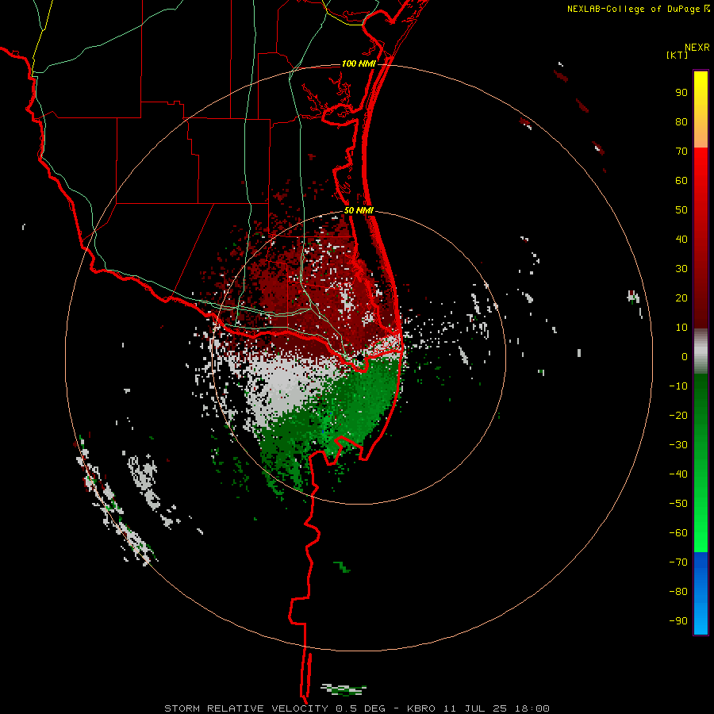Click the 10 value on velocity scale

[x=681, y=328]
